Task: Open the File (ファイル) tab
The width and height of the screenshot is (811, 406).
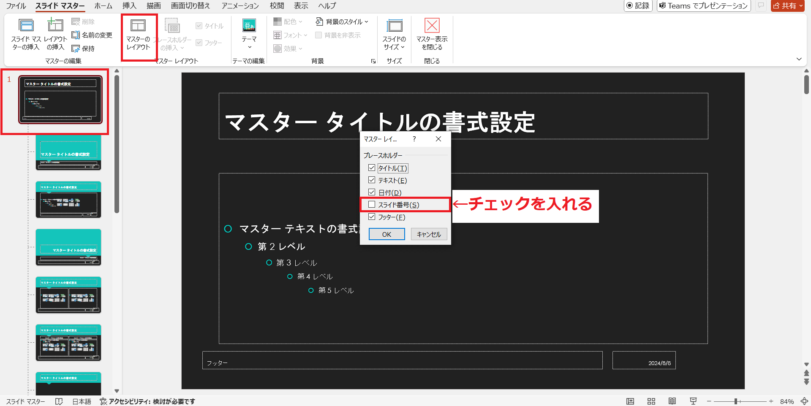Action: 16,6
